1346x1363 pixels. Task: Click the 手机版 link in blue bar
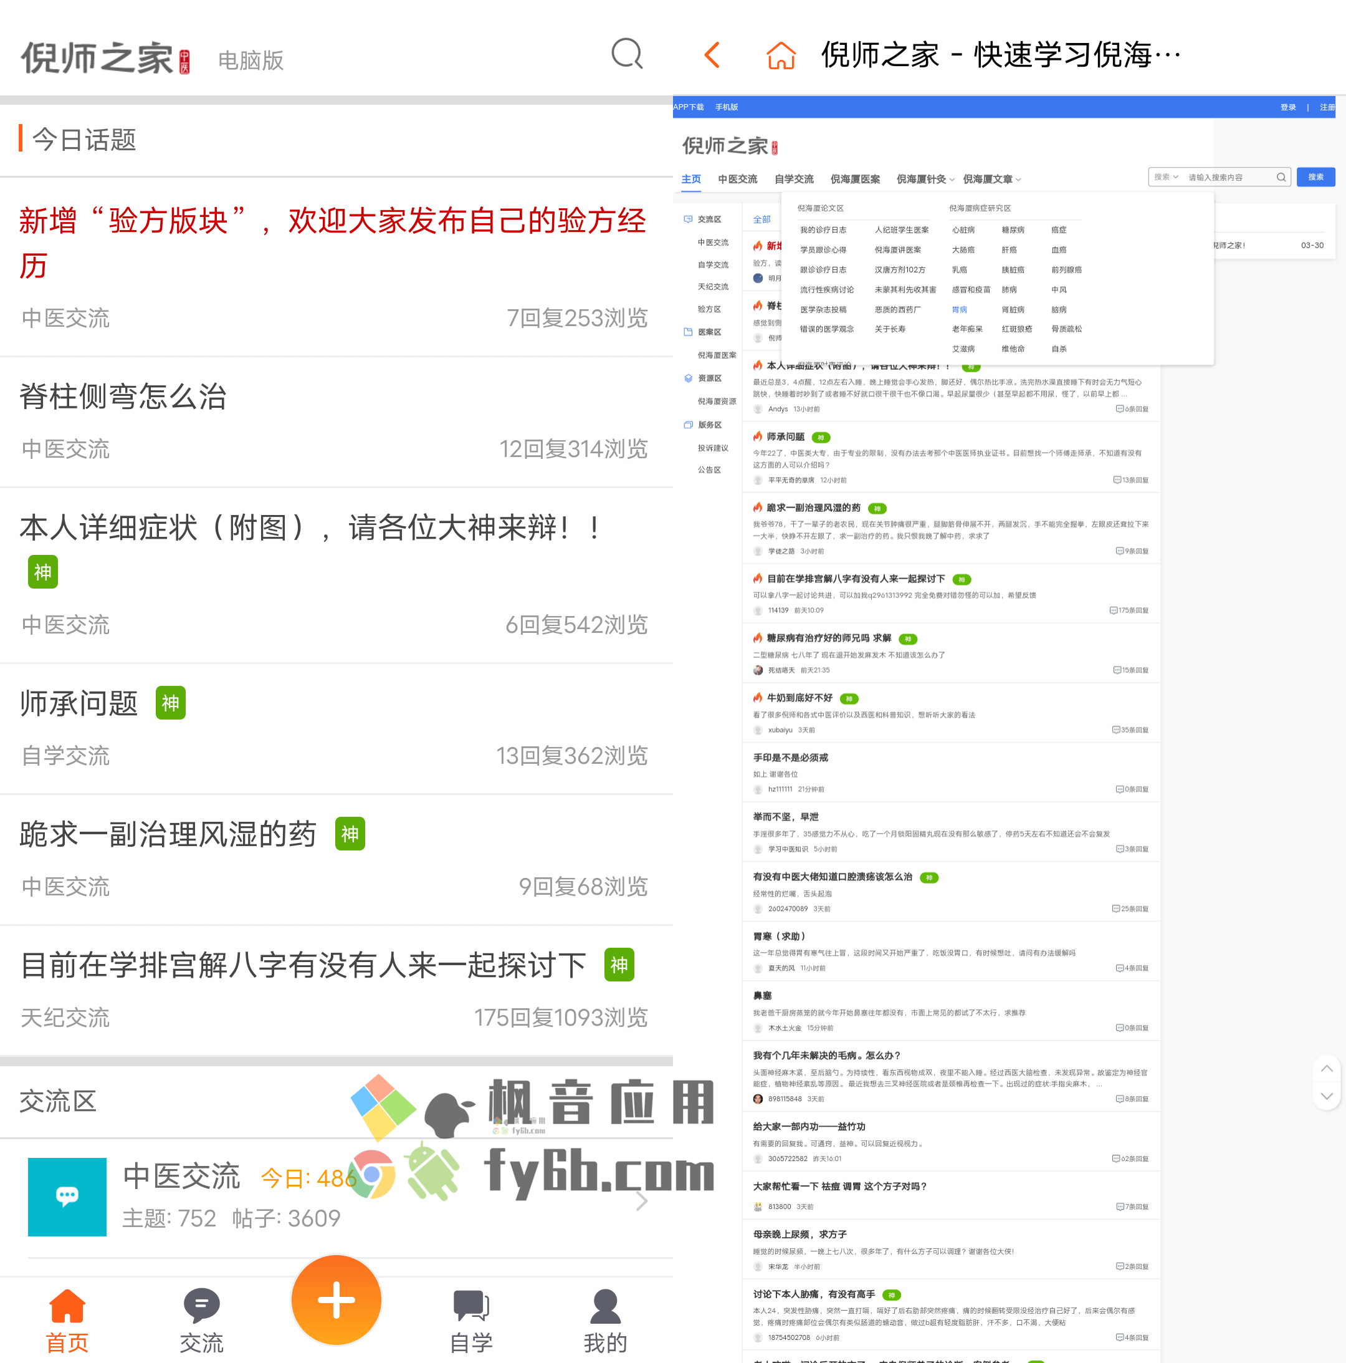(726, 107)
